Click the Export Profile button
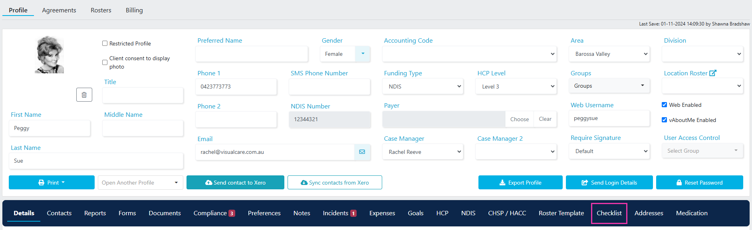The height and width of the screenshot is (230, 752). pos(520,183)
